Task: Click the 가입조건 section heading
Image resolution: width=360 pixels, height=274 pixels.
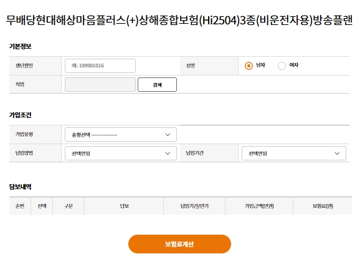Action: [20, 115]
